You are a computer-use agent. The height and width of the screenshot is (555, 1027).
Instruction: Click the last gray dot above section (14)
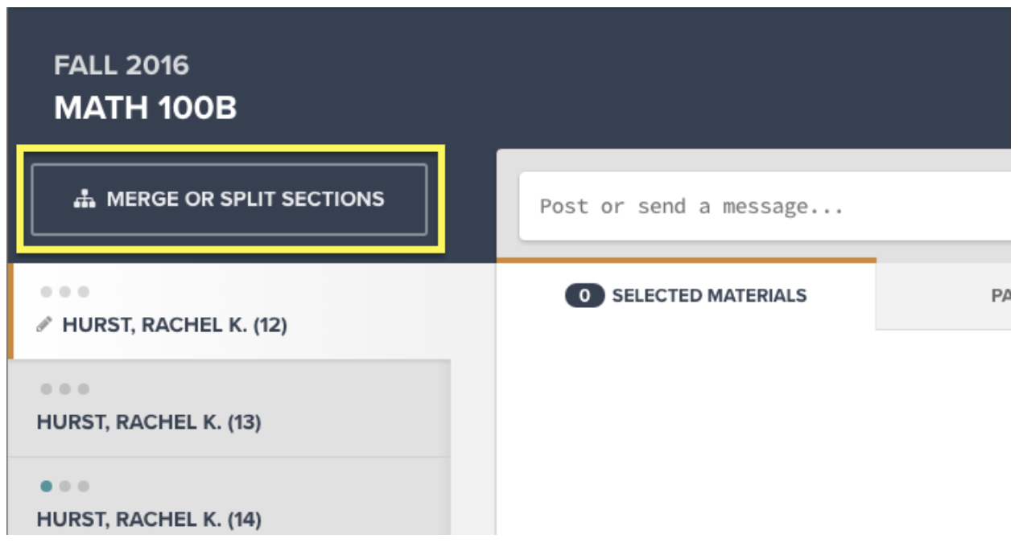tap(84, 487)
